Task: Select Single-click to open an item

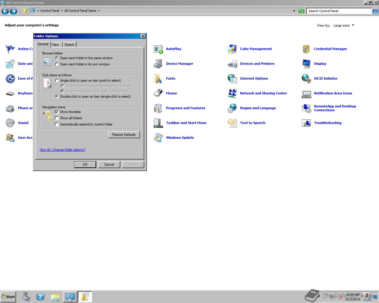Action: point(57,80)
